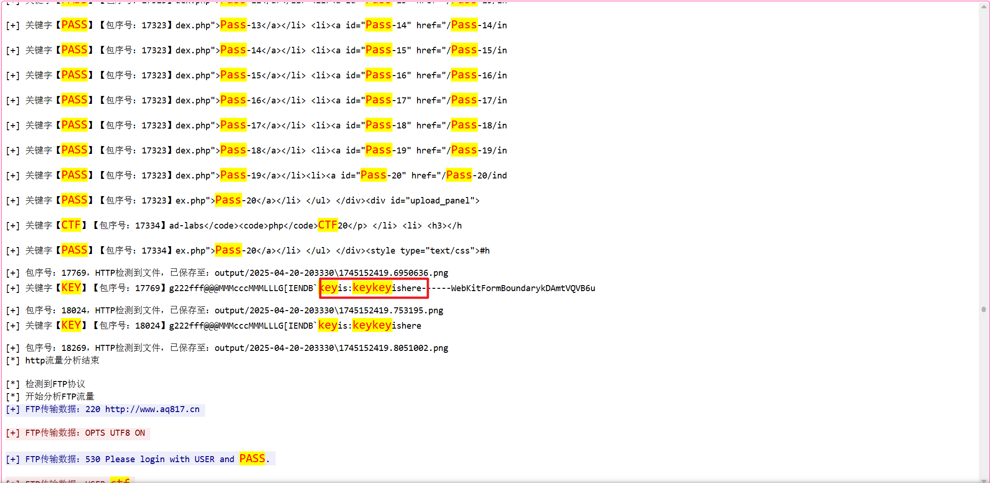Click the scrollbar down arrow
990x483 pixels.
(984, 479)
